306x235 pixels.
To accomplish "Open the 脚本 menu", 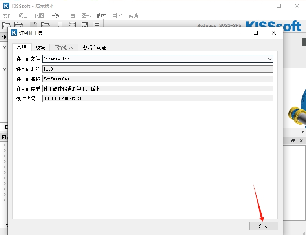I will tap(102, 16).
